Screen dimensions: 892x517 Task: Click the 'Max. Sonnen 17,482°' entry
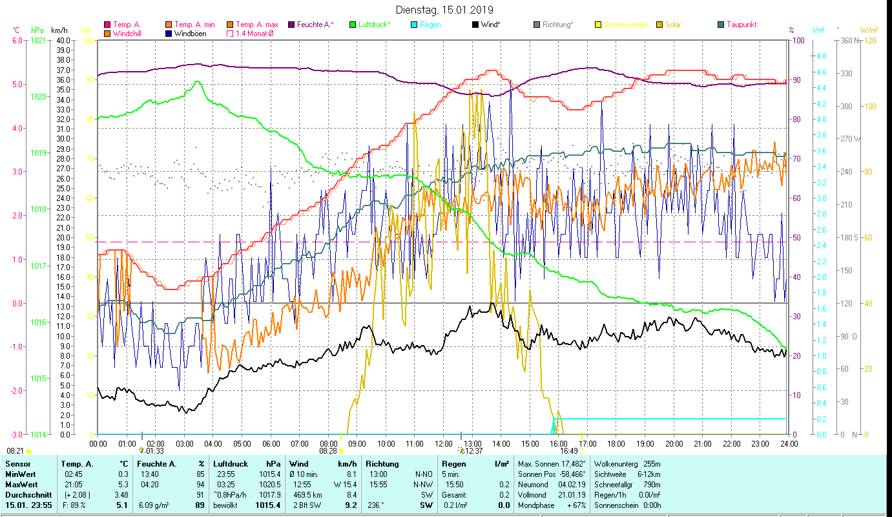click(x=552, y=464)
